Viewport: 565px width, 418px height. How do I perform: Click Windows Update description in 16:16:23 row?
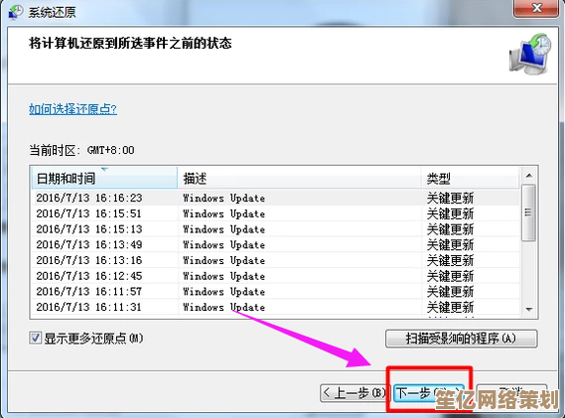pyautogui.click(x=223, y=198)
